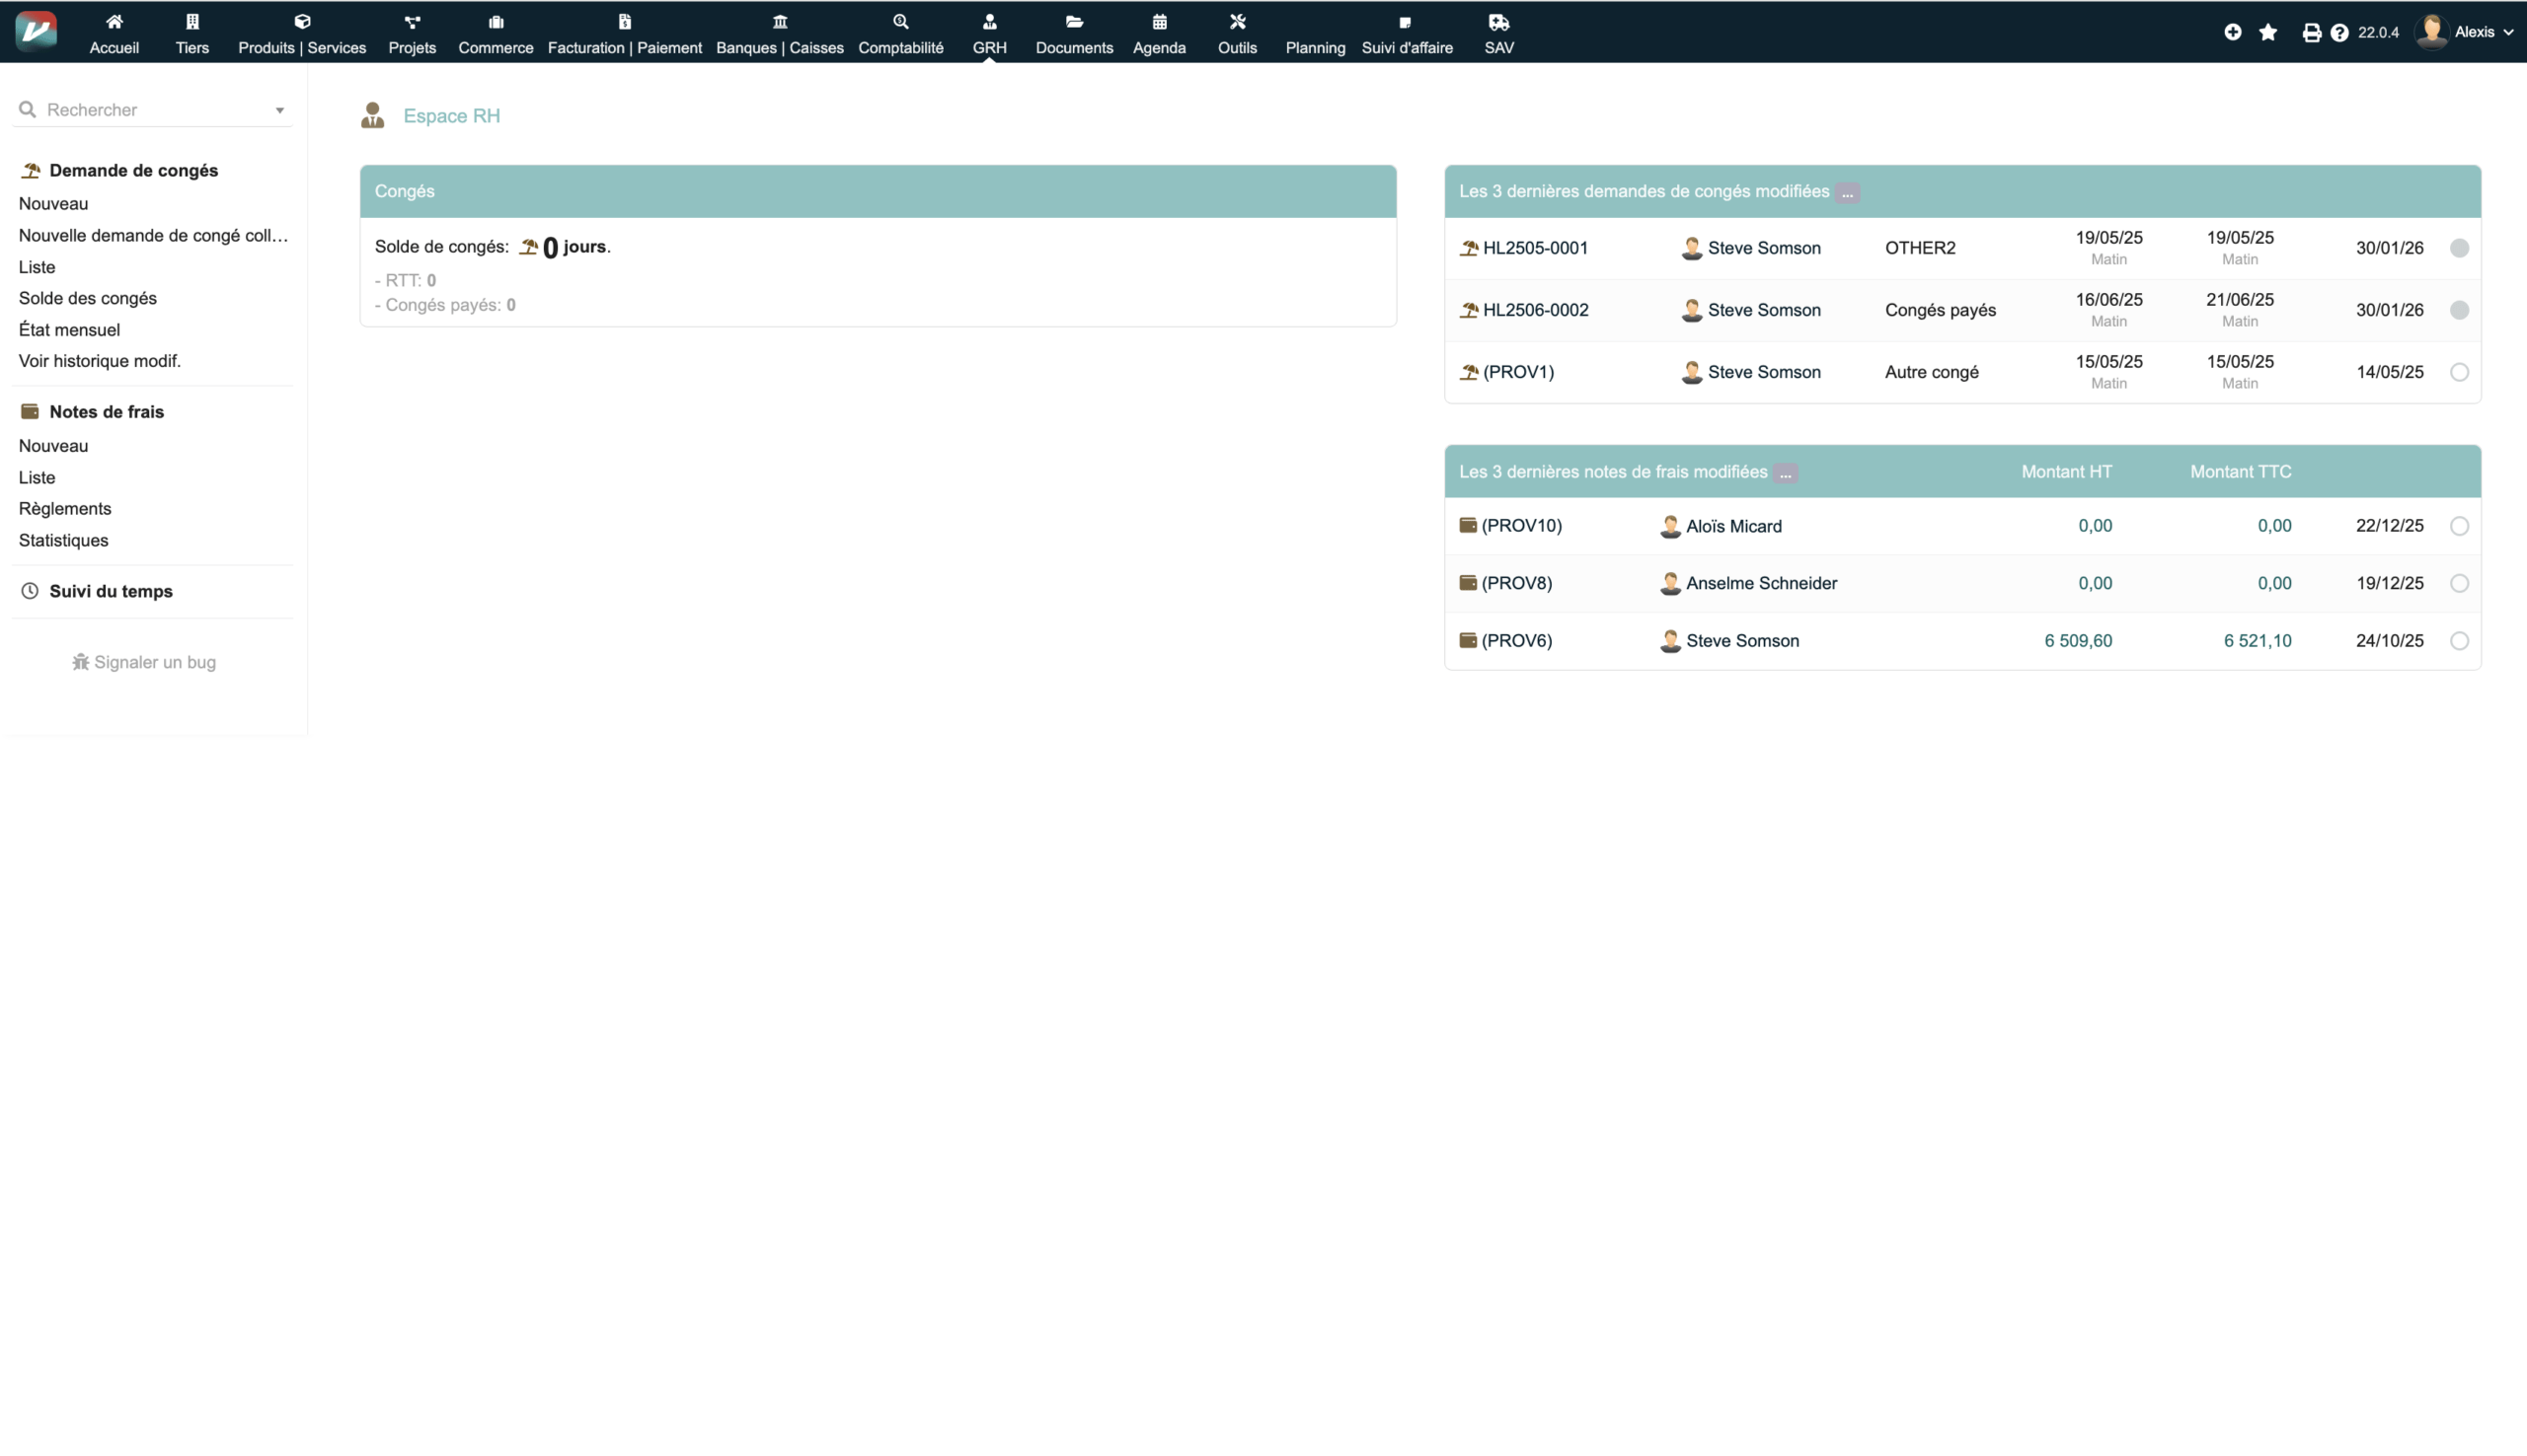Click status circle of PROV10 expense report

coord(2459,526)
